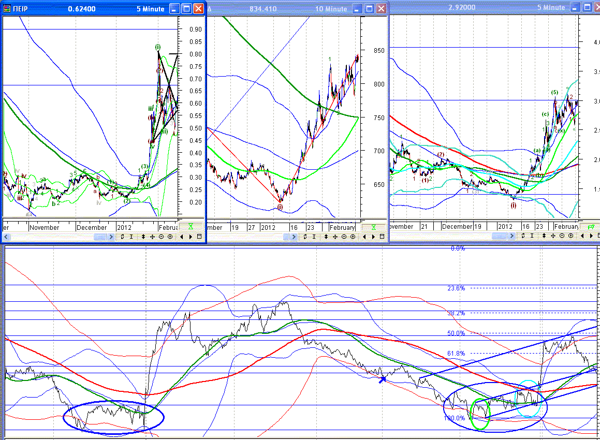Click the scroll-right arrow in 2.92000 window

(511, 236)
